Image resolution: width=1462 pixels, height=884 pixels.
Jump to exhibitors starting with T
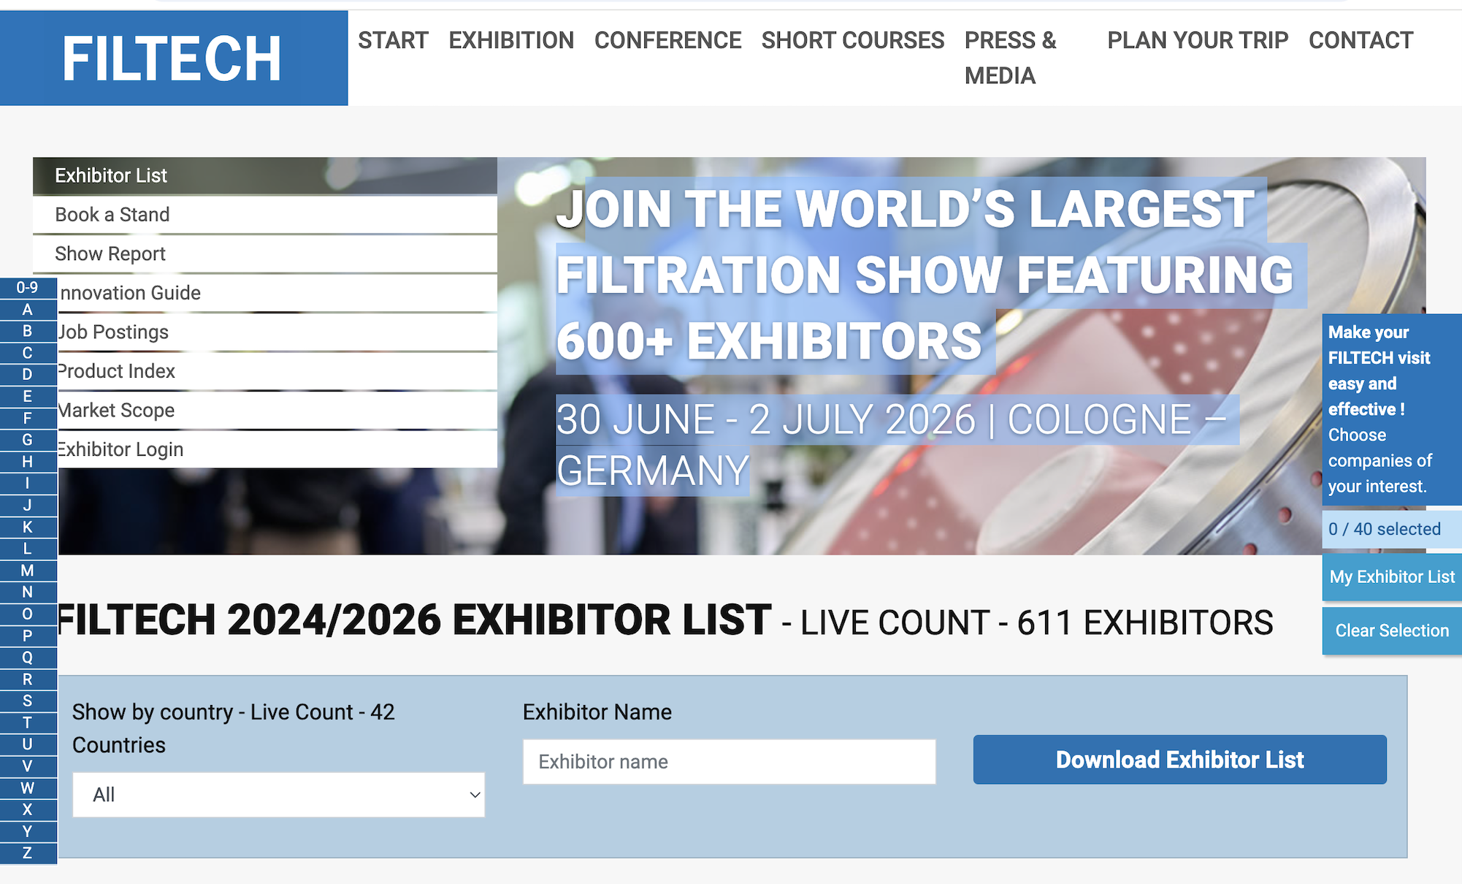(x=28, y=723)
